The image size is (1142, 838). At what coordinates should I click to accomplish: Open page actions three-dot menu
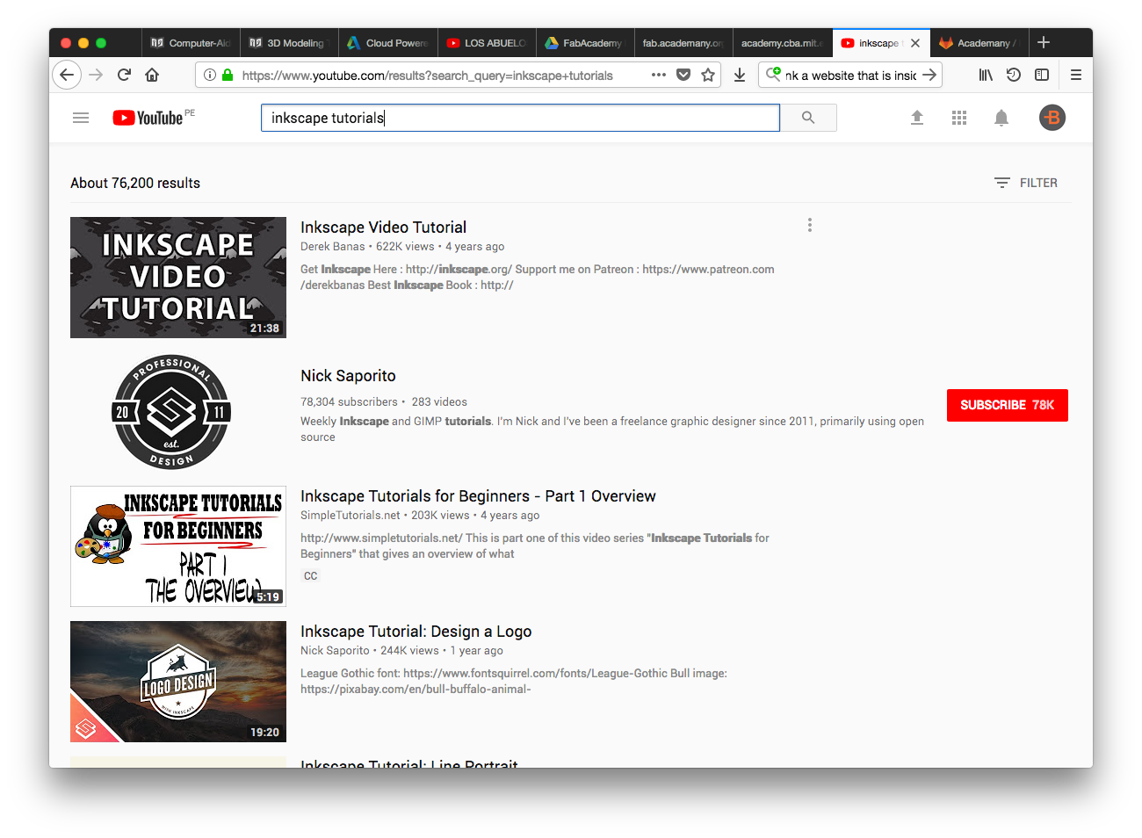tap(659, 75)
